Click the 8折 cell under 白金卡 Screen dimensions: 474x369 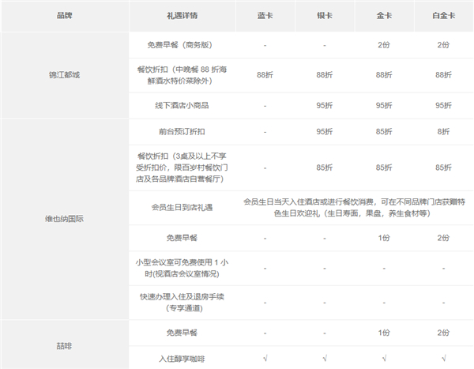[x=443, y=133]
